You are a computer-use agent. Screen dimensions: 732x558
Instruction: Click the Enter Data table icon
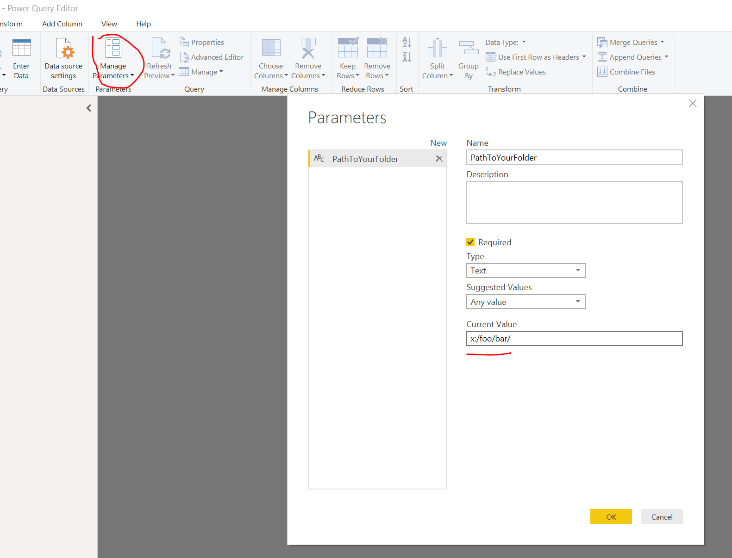pyautogui.click(x=21, y=48)
